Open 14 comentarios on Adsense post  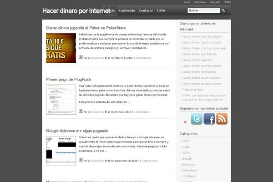148,161
